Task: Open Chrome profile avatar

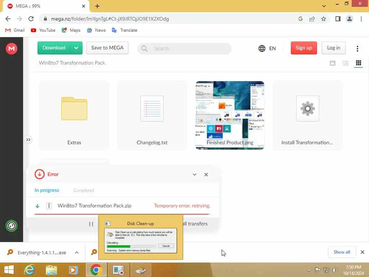Action: (x=350, y=19)
